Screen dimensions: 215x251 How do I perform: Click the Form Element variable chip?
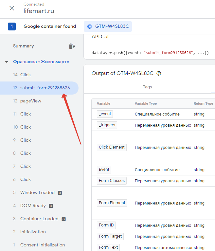point(112,203)
